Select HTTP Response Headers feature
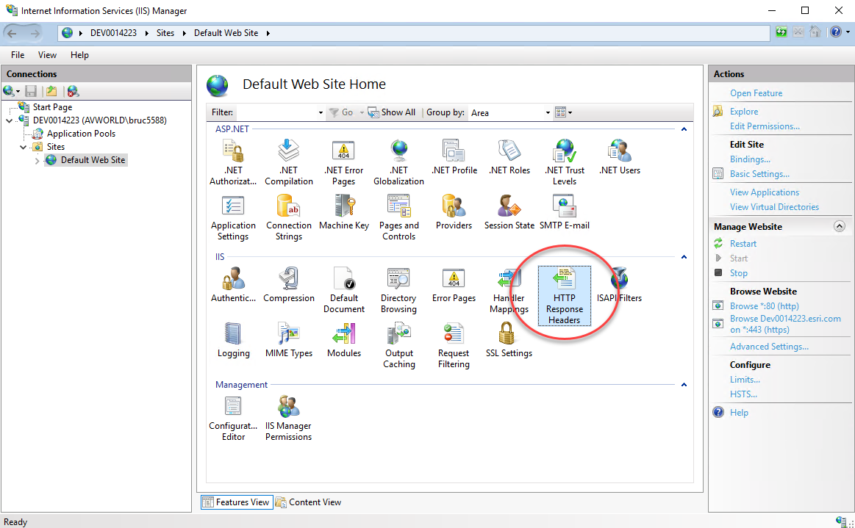855x528 pixels. pos(565,296)
